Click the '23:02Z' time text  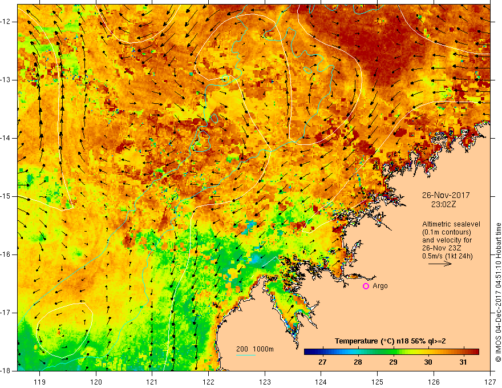coord(443,204)
